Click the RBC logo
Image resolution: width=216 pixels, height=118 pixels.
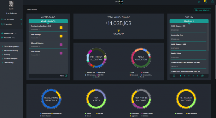click(11, 4)
